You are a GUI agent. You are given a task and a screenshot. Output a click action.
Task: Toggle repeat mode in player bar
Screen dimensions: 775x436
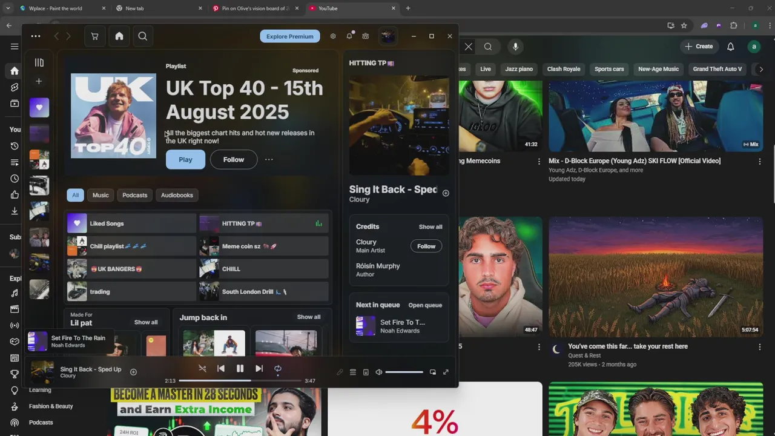[x=278, y=368]
